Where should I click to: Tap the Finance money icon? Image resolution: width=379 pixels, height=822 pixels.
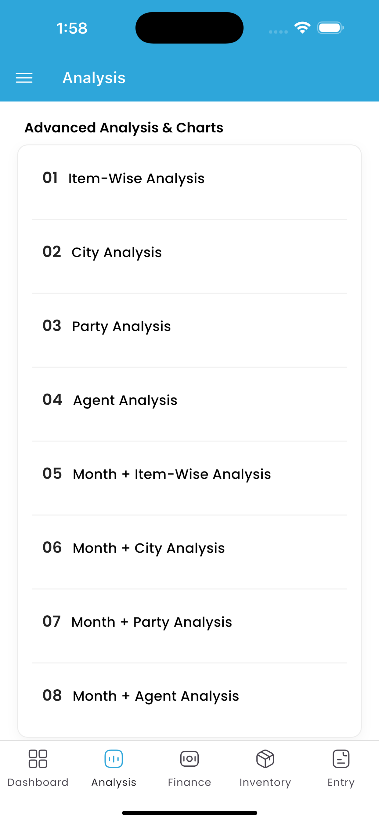[x=189, y=758]
